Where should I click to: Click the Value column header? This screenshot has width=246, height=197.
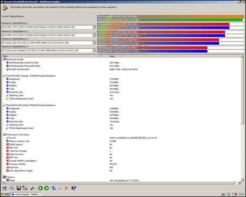tap(112, 56)
